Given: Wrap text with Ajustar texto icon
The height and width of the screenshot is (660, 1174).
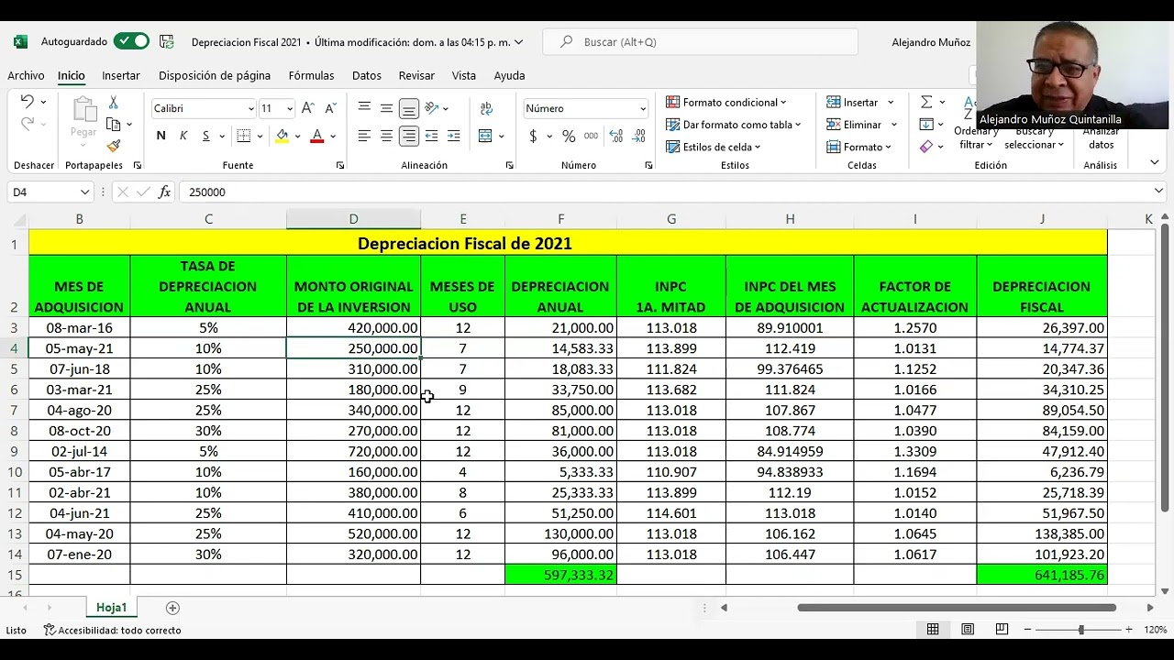Looking at the screenshot, I should click(x=486, y=108).
